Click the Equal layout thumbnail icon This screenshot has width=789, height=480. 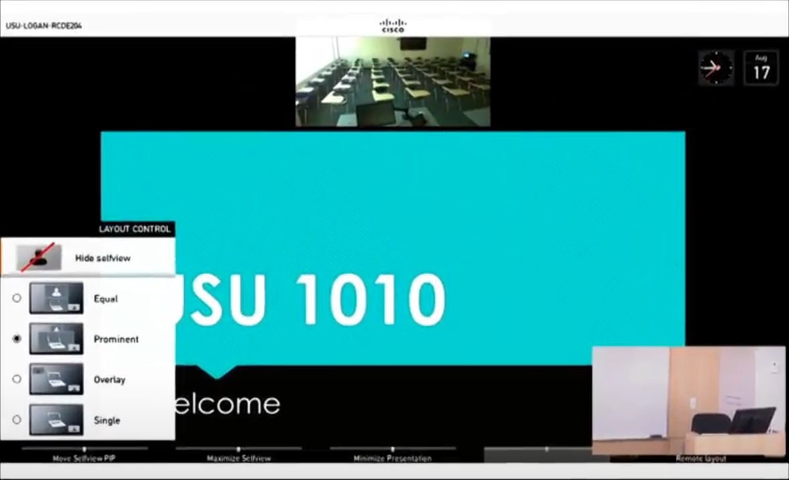[x=56, y=298]
